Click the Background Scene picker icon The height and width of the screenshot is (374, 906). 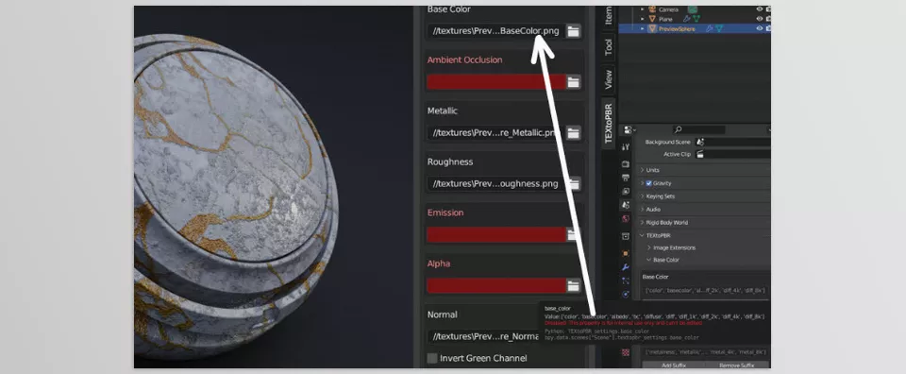[x=700, y=142]
